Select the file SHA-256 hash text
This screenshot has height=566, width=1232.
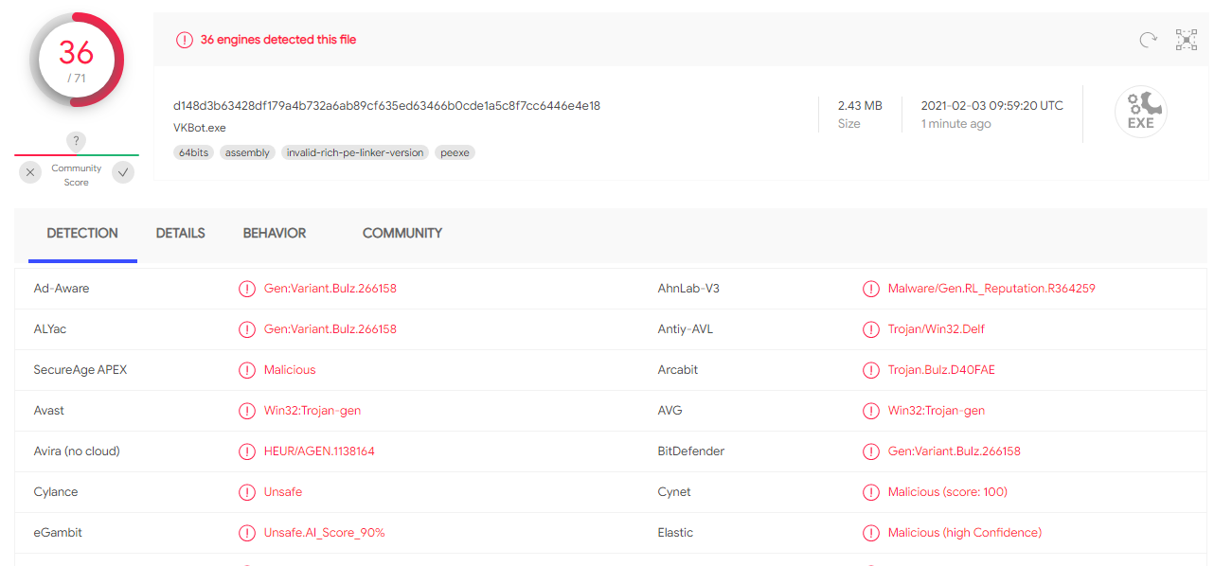(x=386, y=106)
